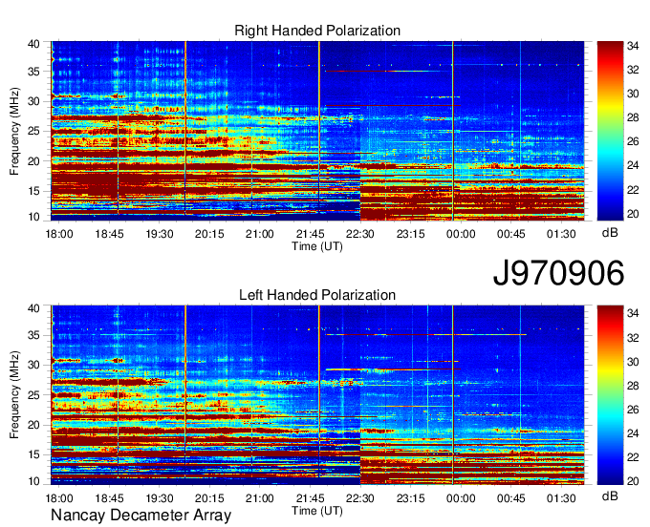
Task: Click the "00:00" time tick on the Right Handed plot
Action: click(x=461, y=234)
